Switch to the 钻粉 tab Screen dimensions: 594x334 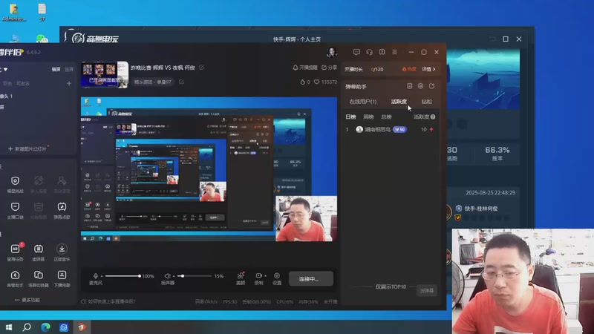(x=426, y=102)
